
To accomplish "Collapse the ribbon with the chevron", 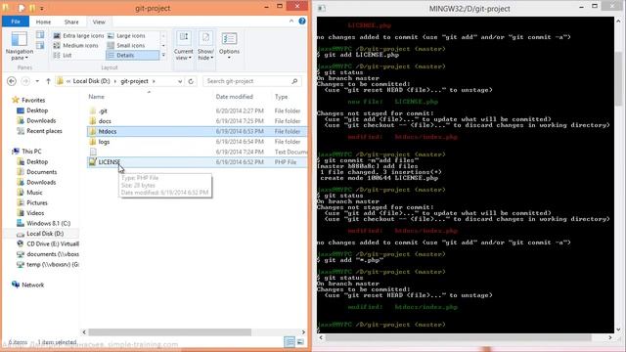I will (x=291, y=22).
